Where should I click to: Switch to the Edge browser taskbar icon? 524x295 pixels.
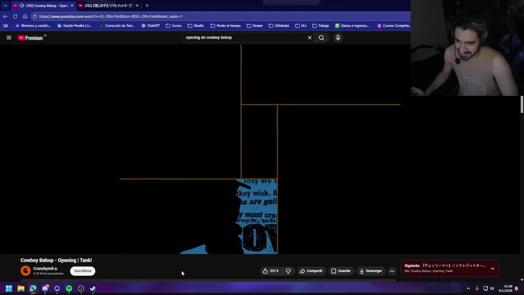pyautogui.click(x=33, y=288)
